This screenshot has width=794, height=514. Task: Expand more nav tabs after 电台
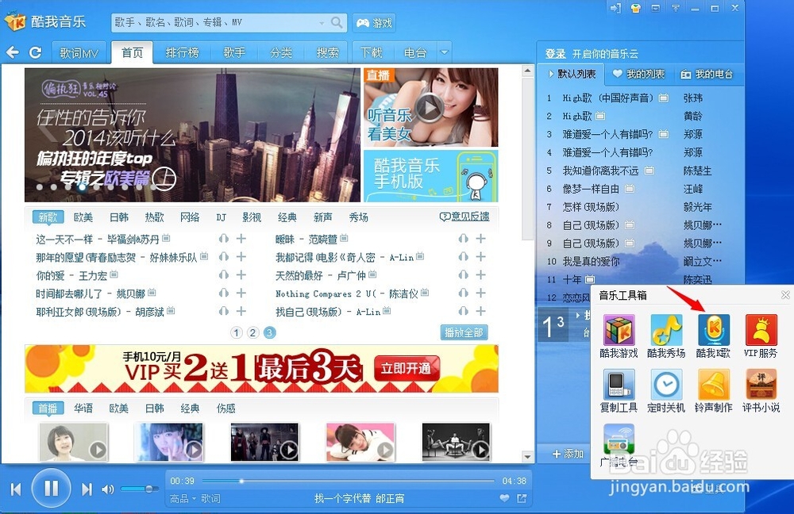coord(444,52)
